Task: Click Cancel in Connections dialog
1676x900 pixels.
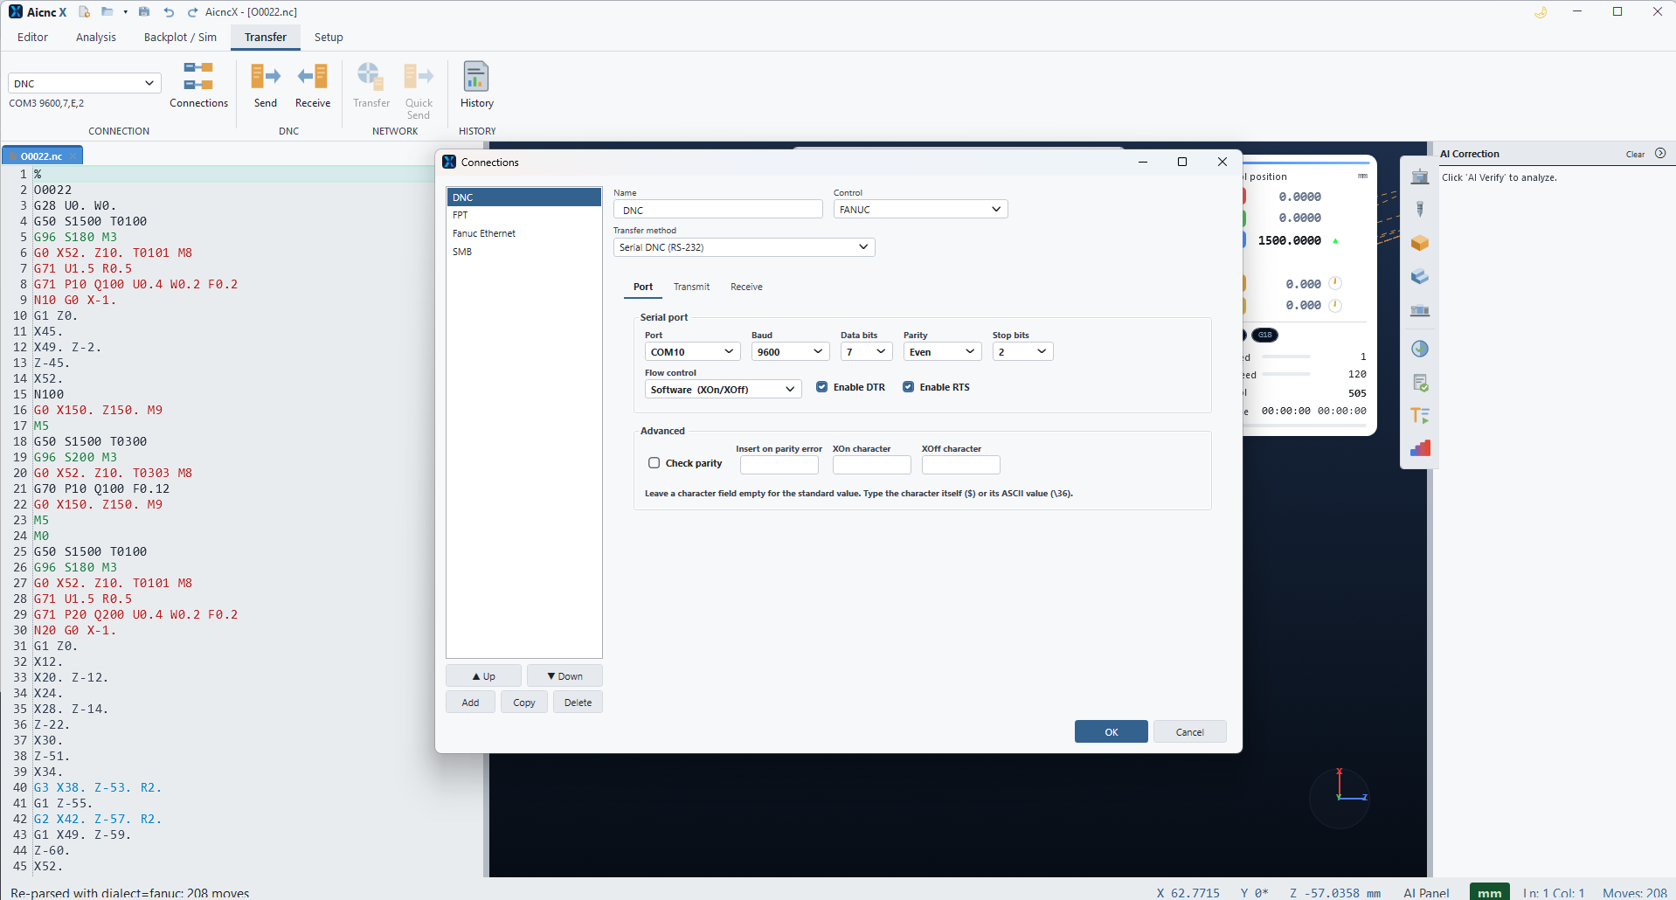Action: tap(1189, 731)
